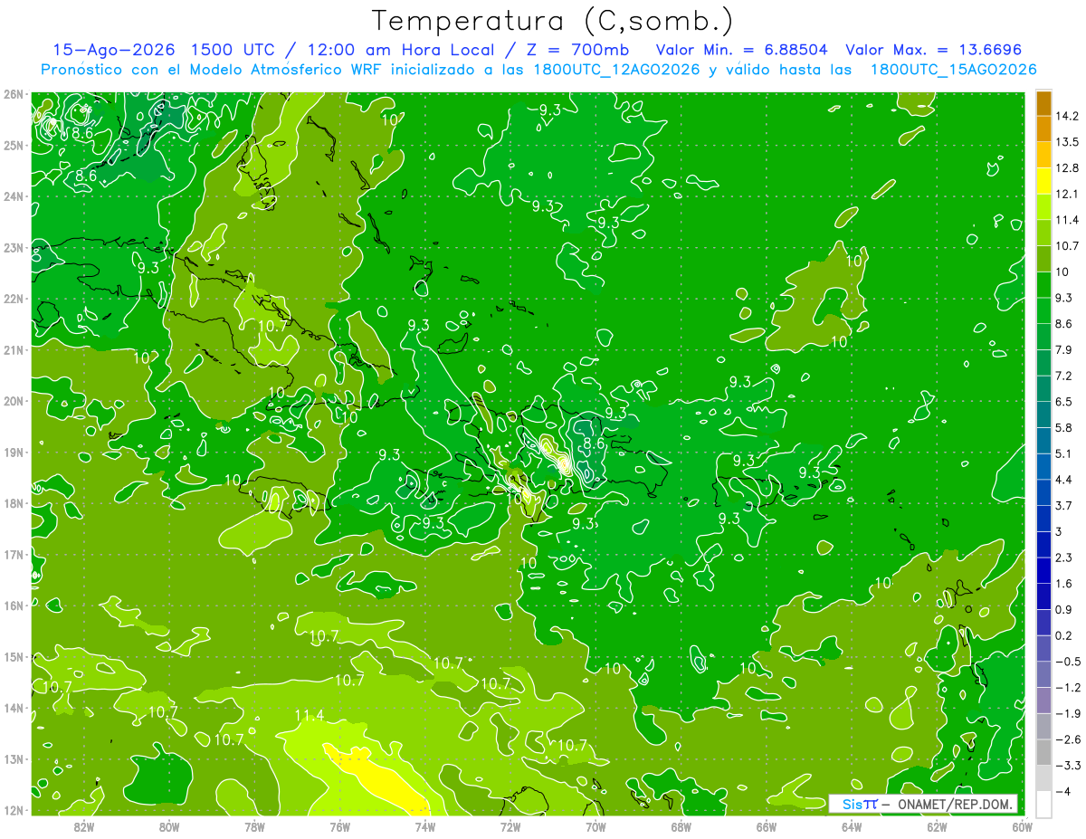This screenshot has height=839, width=1086.
Task: Click the legend value label "-0.5"
Action: point(1068,662)
